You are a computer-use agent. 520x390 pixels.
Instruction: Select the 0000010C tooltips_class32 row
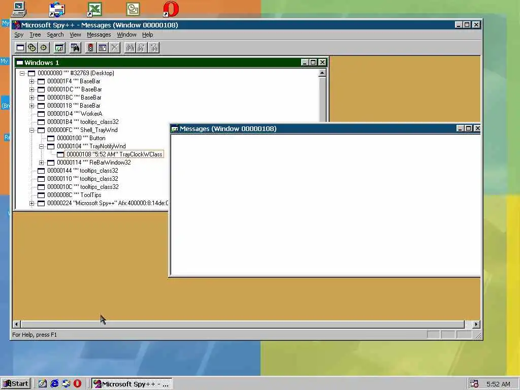click(x=83, y=187)
